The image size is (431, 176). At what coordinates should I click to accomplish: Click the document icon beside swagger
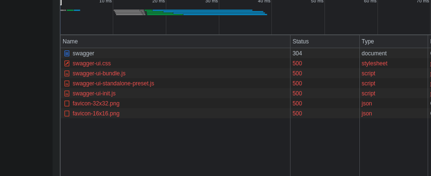(67, 53)
